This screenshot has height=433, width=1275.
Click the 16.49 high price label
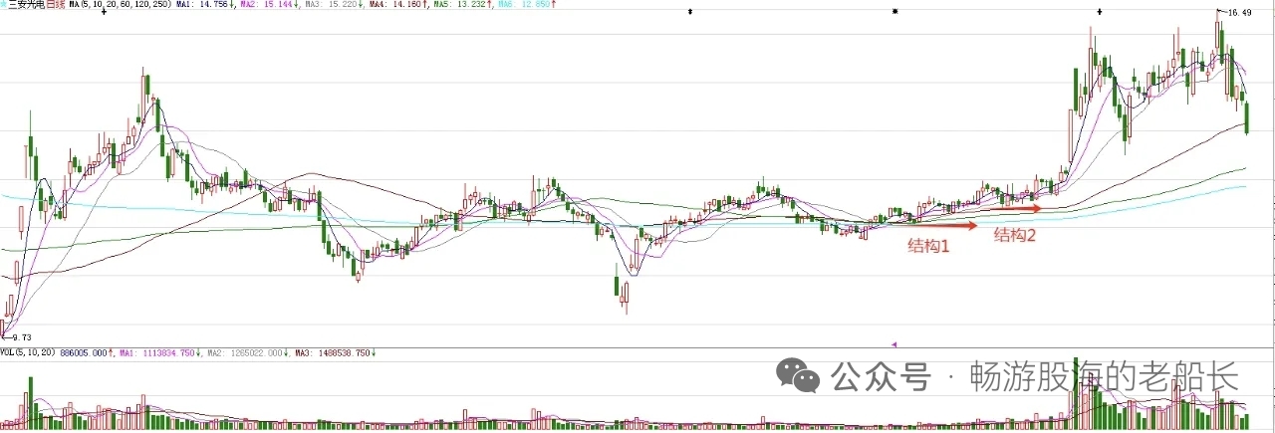[x=1239, y=12]
